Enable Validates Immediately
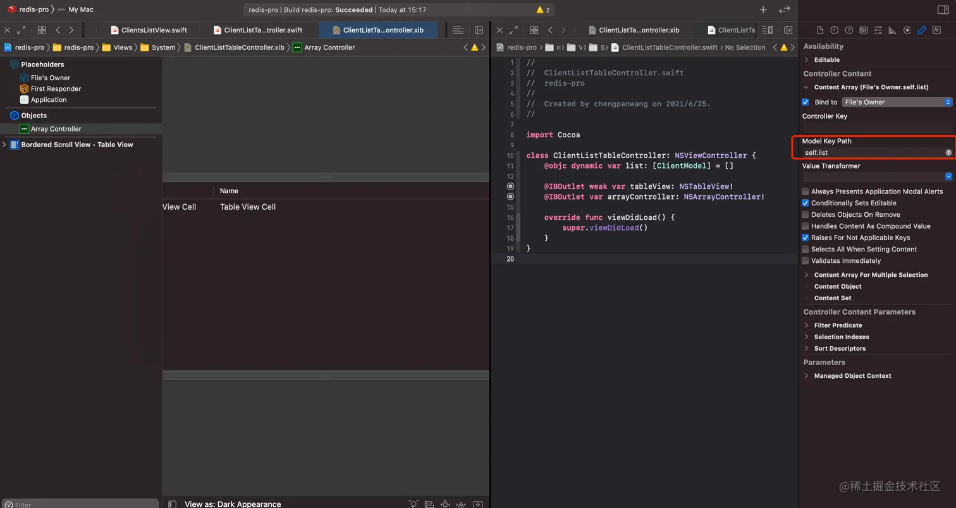Image resolution: width=956 pixels, height=508 pixels. tap(806, 260)
